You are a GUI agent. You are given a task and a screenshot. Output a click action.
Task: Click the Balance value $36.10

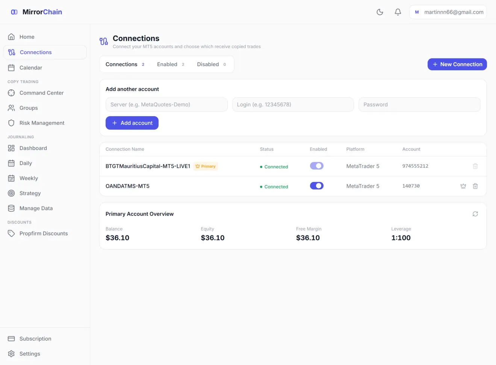tap(117, 238)
